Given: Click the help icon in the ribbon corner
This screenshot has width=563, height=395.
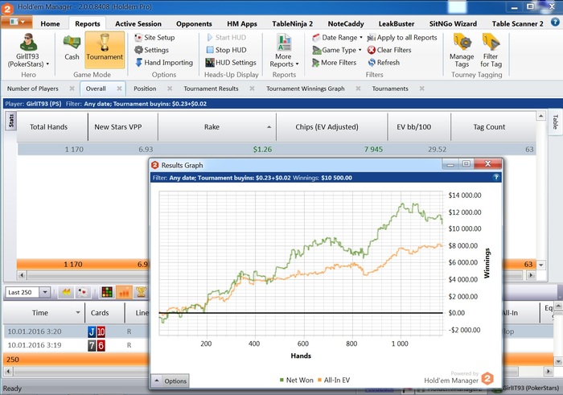Looking at the screenshot, I should (x=555, y=23).
